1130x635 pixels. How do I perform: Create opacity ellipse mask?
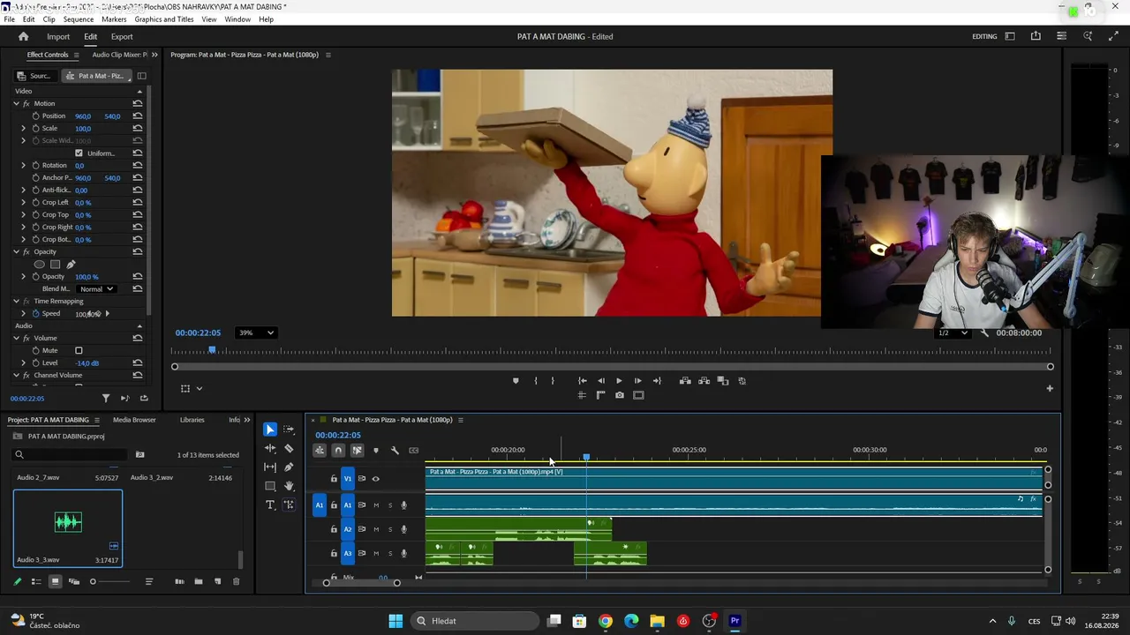(x=39, y=265)
